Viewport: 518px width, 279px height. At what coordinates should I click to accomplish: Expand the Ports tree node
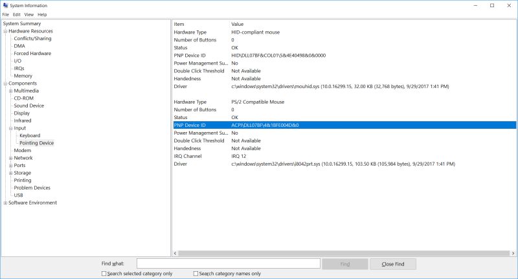tap(10, 166)
